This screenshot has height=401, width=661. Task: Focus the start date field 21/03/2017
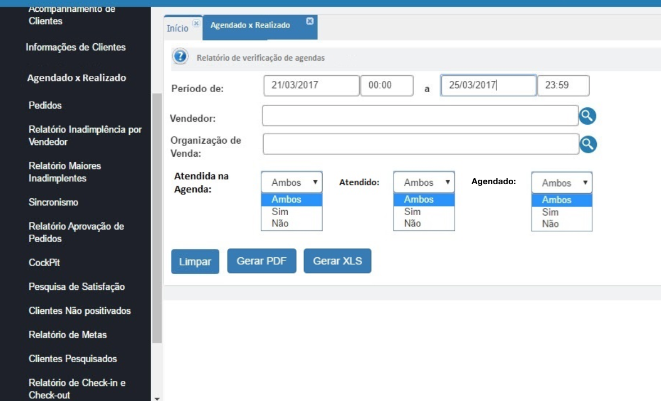point(311,85)
